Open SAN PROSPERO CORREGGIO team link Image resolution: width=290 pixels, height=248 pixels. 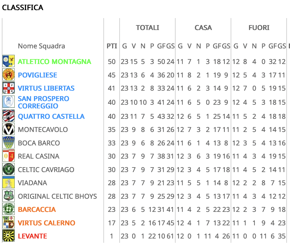click(x=43, y=102)
